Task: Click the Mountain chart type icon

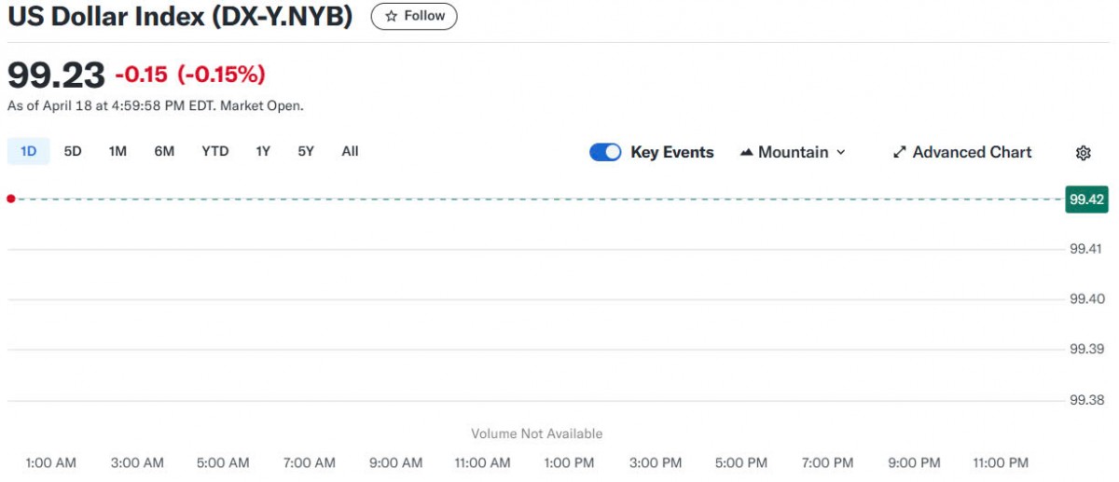Action: [746, 152]
